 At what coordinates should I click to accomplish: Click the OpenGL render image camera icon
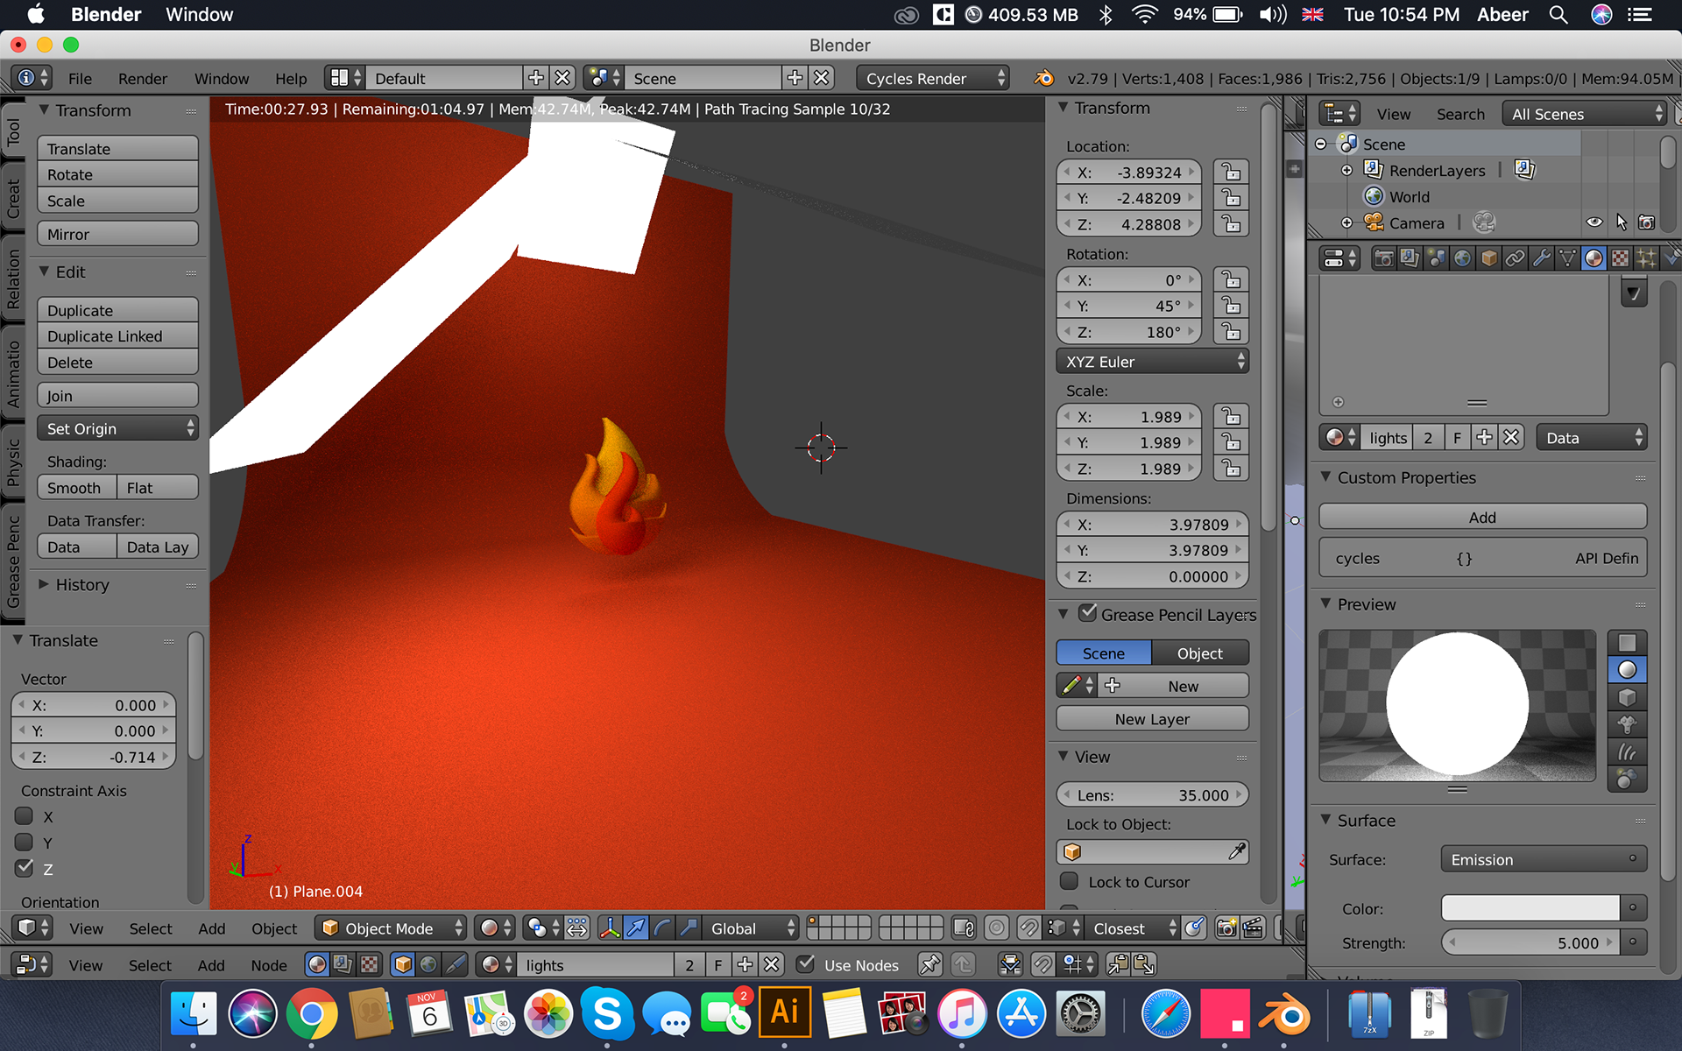coord(1226,928)
